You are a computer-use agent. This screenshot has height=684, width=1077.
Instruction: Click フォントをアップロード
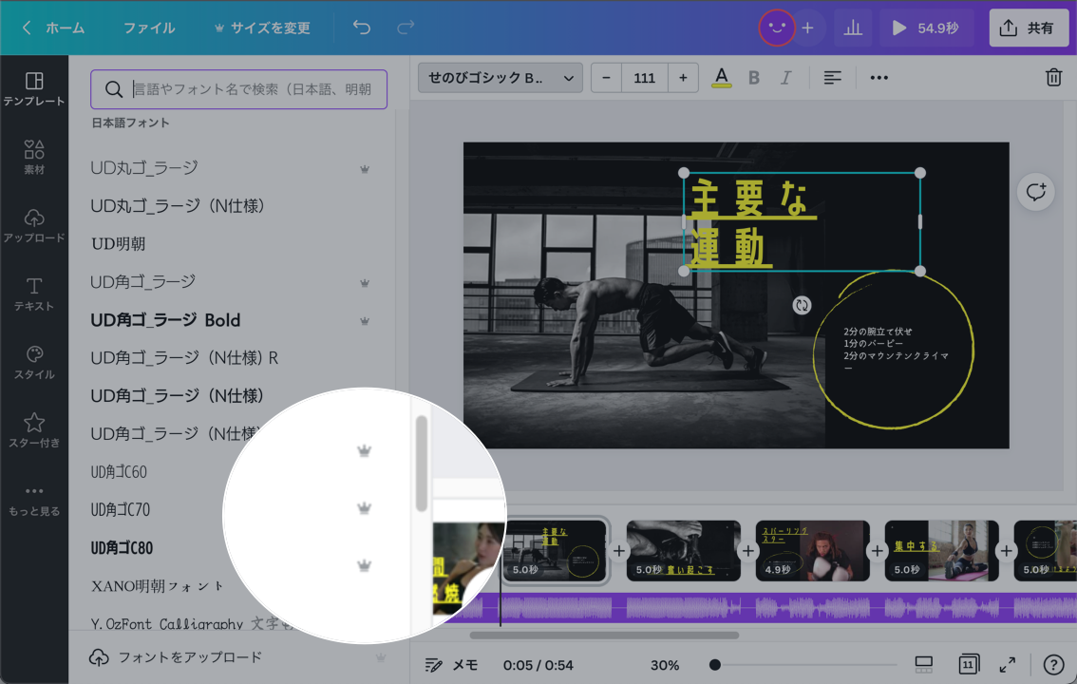pos(176,657)
